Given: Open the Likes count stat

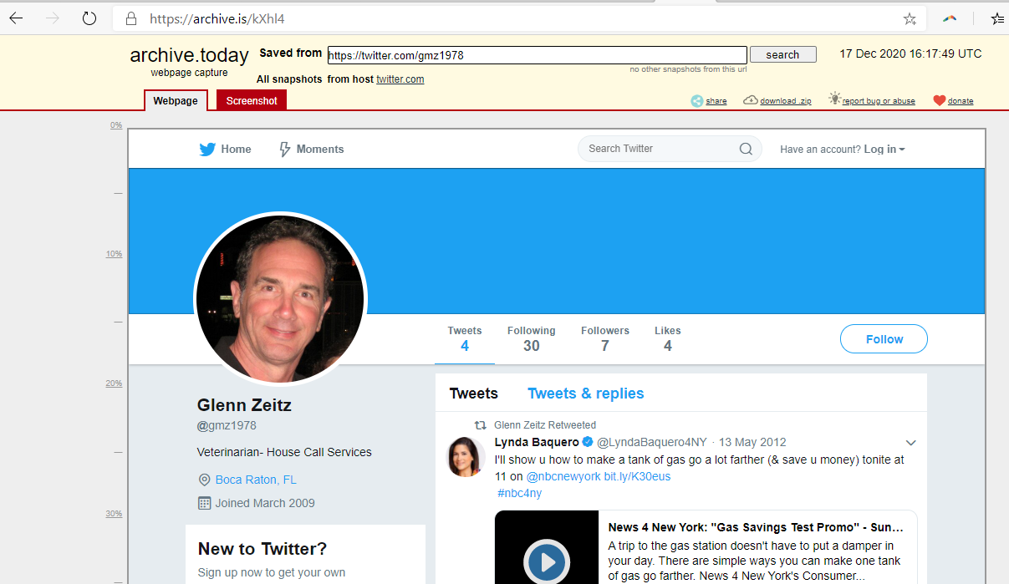Looking at the screenshot, I should [x=667, y=338].
